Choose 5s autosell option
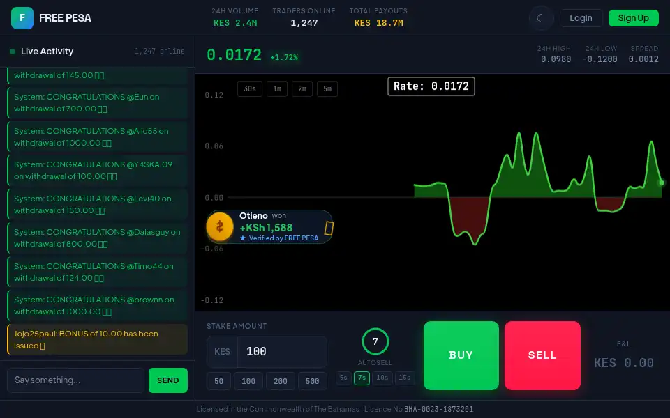Screen dimensions: 670x418 (343, 378)
